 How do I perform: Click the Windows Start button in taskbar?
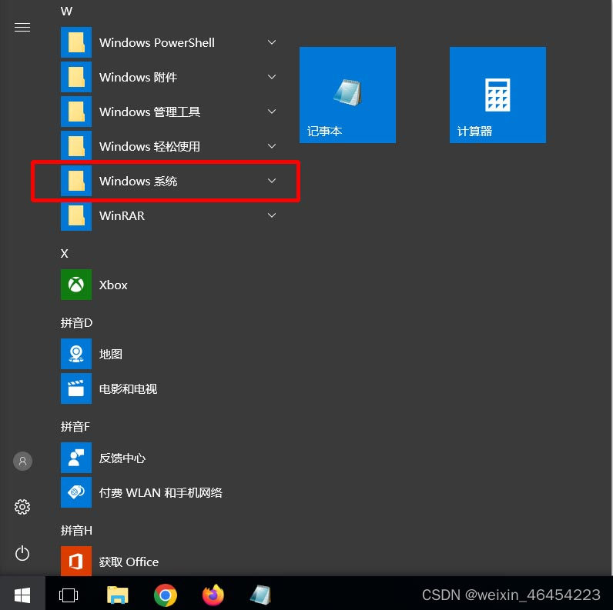(x=22, y=595)
